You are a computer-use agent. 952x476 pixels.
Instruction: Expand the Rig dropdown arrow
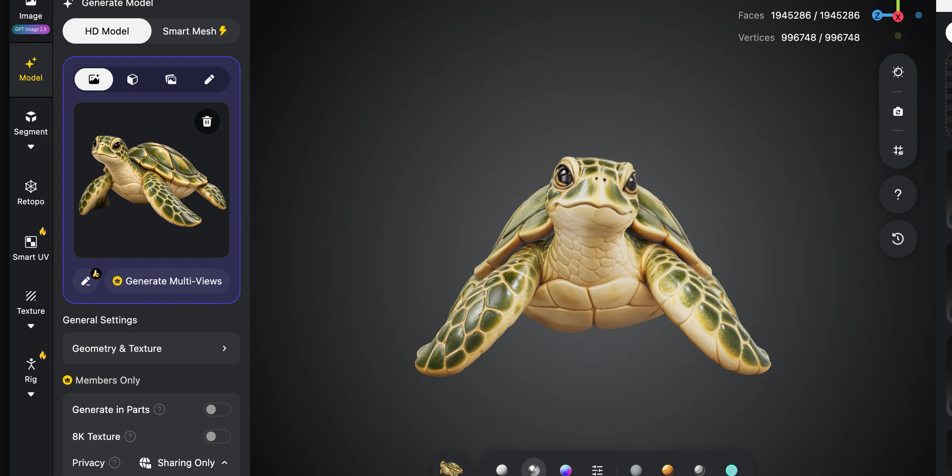coord(31,394)
